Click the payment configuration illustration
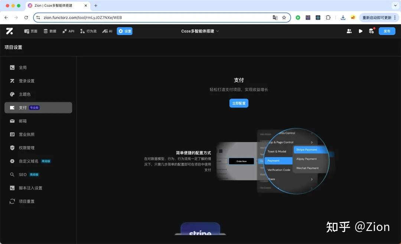This screenshot has height=244, width=401. tap(275, 161)
